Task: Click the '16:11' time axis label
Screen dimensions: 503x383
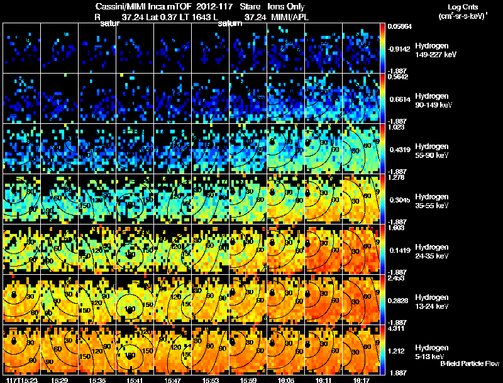Action: 323,380
